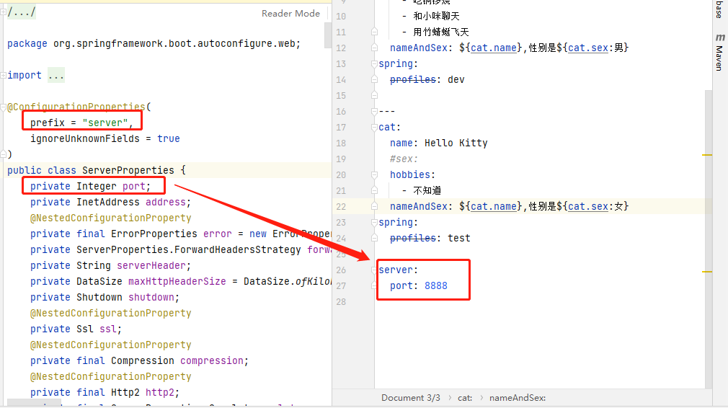Viewport: 728px width, 408px height.
Task: Jump to warning marker near line 26 stripe
Action: click(x=707, y=272)
